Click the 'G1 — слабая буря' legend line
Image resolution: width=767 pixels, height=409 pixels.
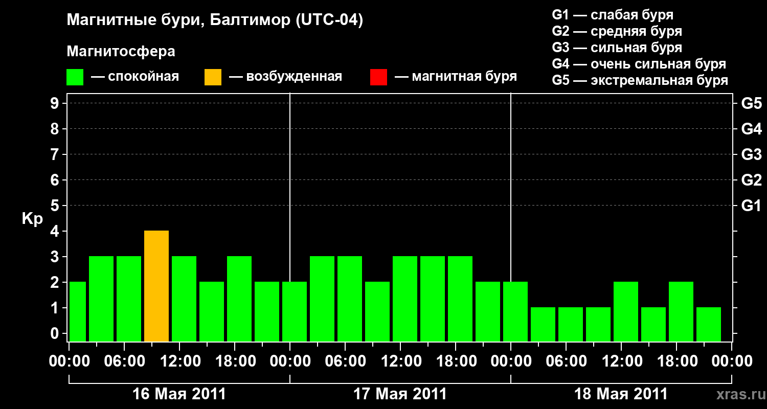[613, 15]
